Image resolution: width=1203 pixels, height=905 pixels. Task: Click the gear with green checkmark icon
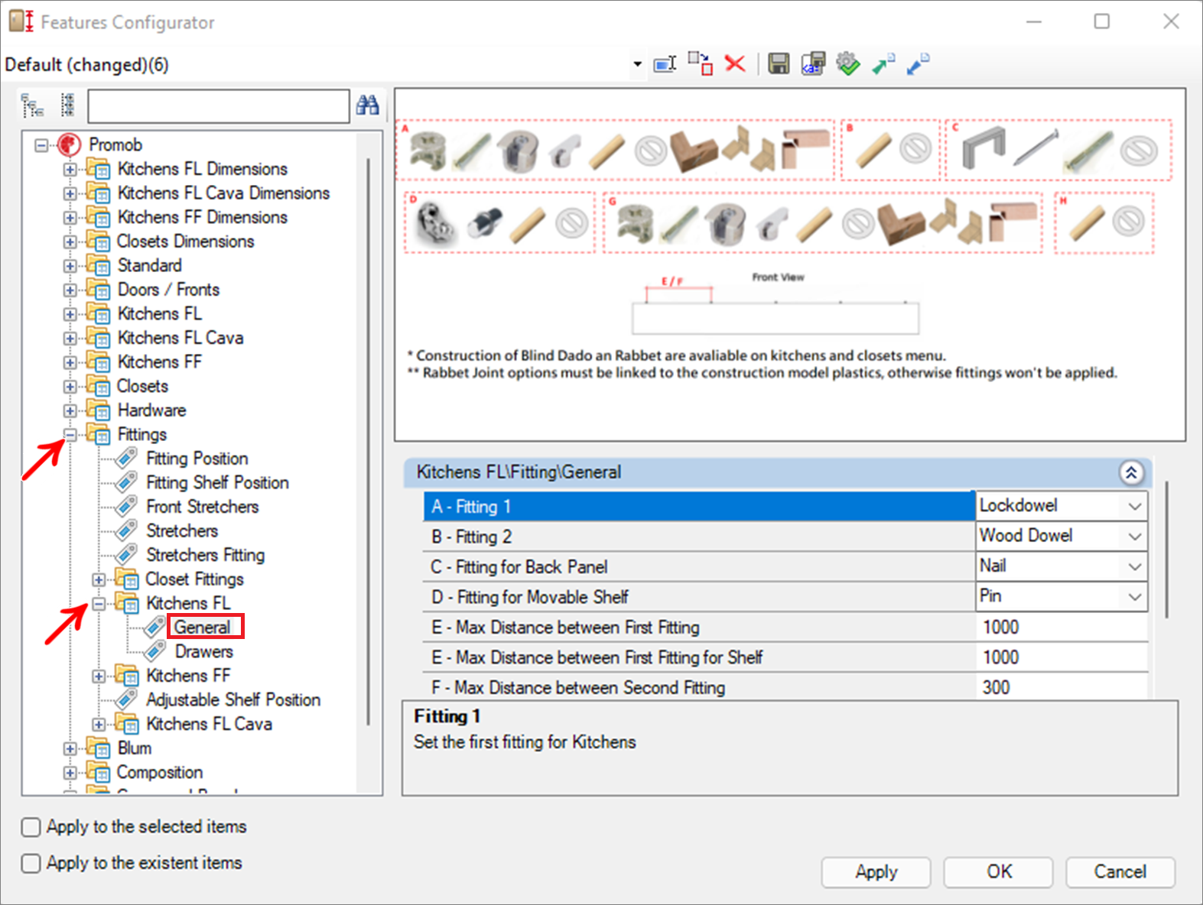pyautogui.click(x=847, y=63)
